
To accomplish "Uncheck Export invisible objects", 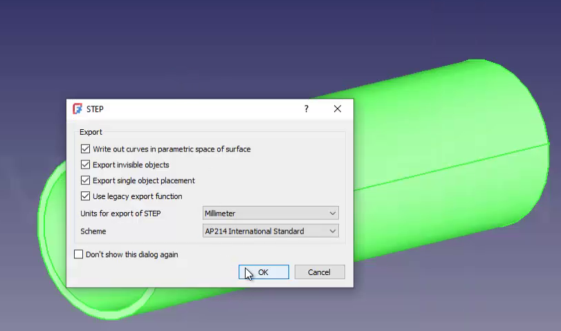I will 85,164.
